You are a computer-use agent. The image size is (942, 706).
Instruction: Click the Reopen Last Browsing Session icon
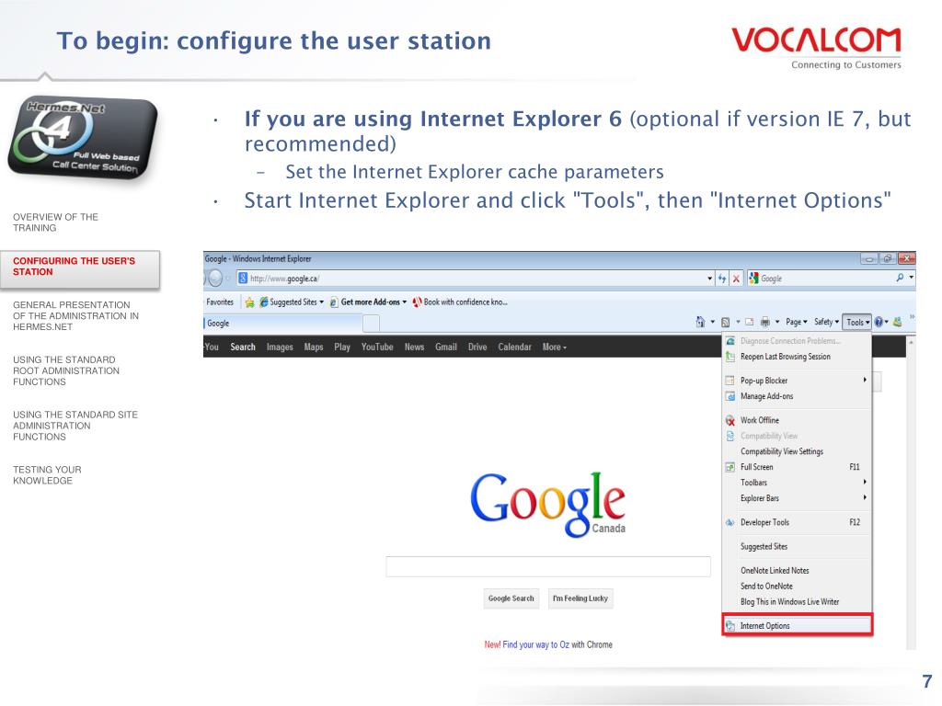[x=729, y=357]
